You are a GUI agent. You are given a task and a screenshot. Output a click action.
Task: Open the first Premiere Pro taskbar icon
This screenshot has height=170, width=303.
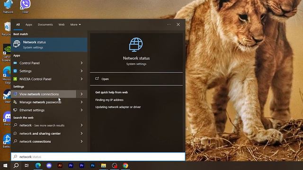[71, 166]
